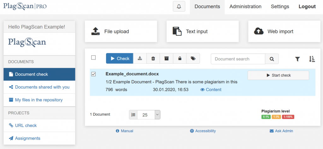This screenshot has height=149, width=323.
Task: Switch to the Documents tab
Action: [x=207, y=7]
